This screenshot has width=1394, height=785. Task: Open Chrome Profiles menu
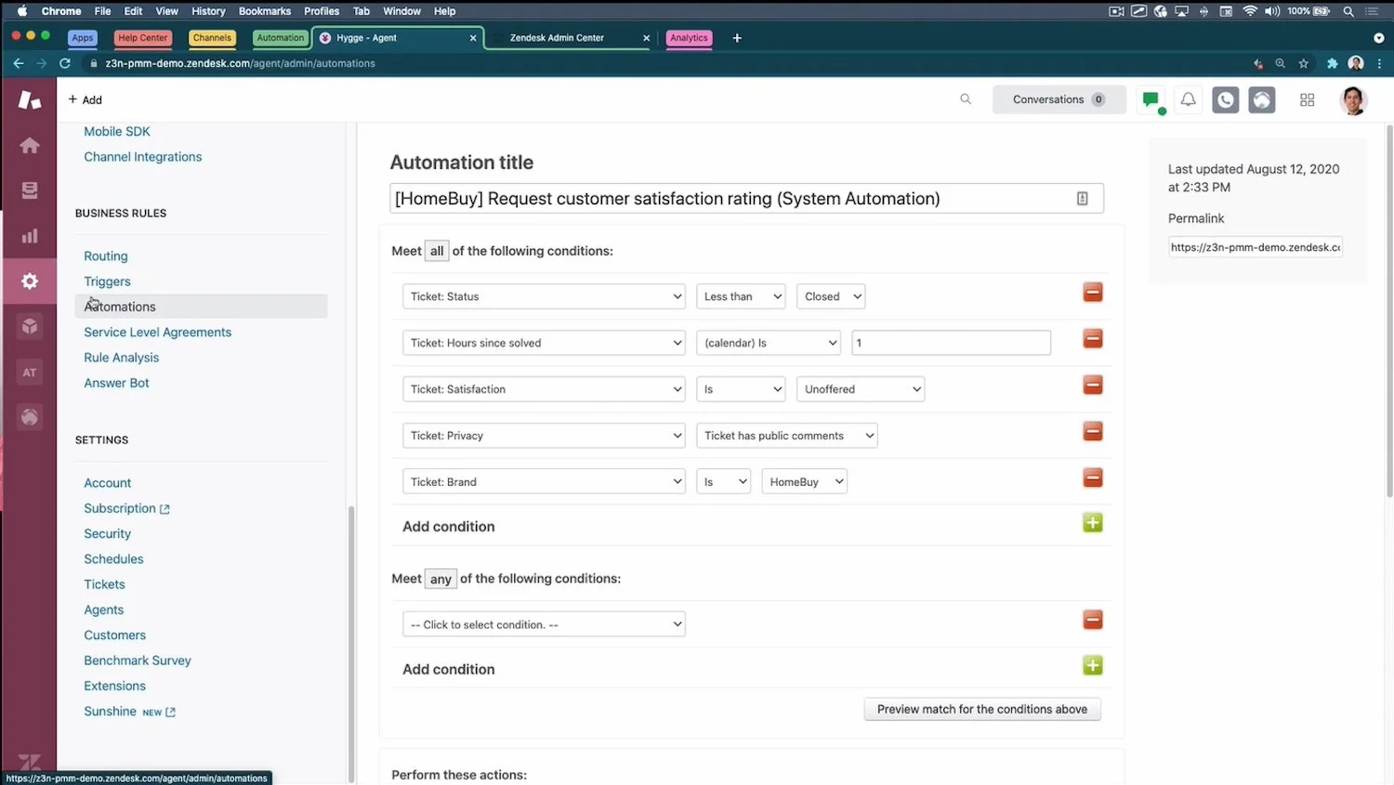(322, 11)
